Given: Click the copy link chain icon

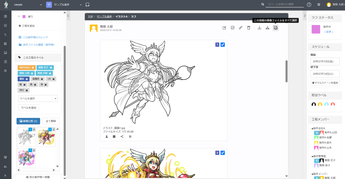Looking at the screenshot, I should pyautogui.click(x=241, y=28).
